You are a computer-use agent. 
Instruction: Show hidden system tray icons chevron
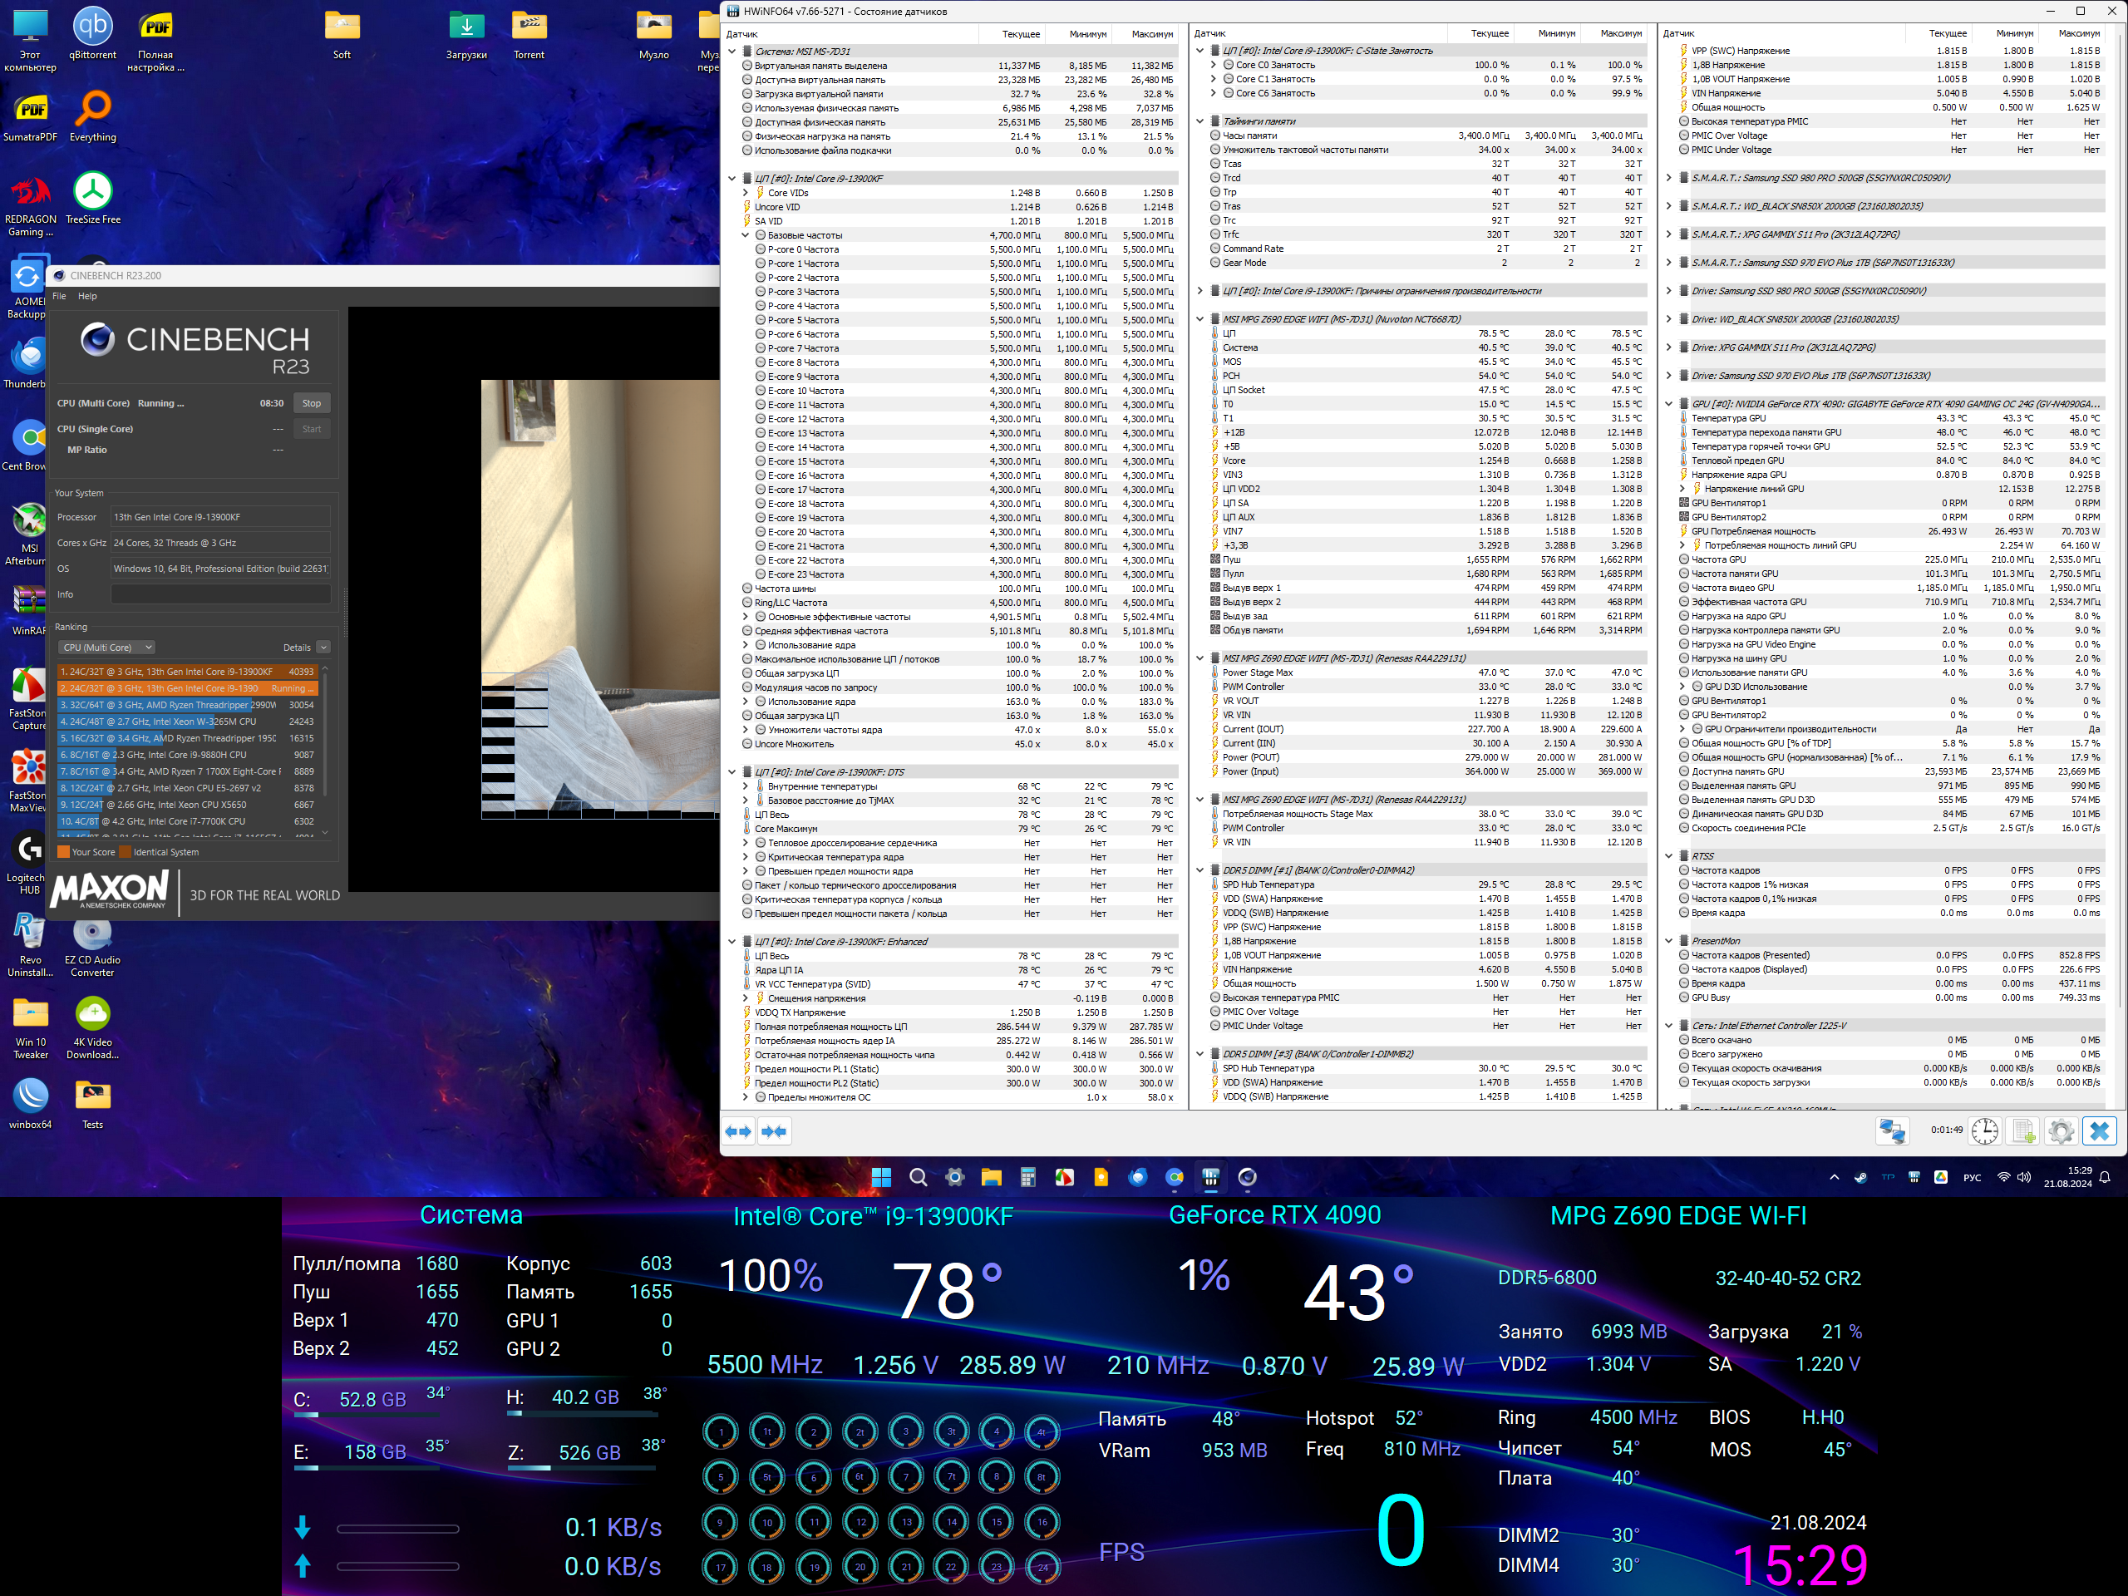1834,1176
